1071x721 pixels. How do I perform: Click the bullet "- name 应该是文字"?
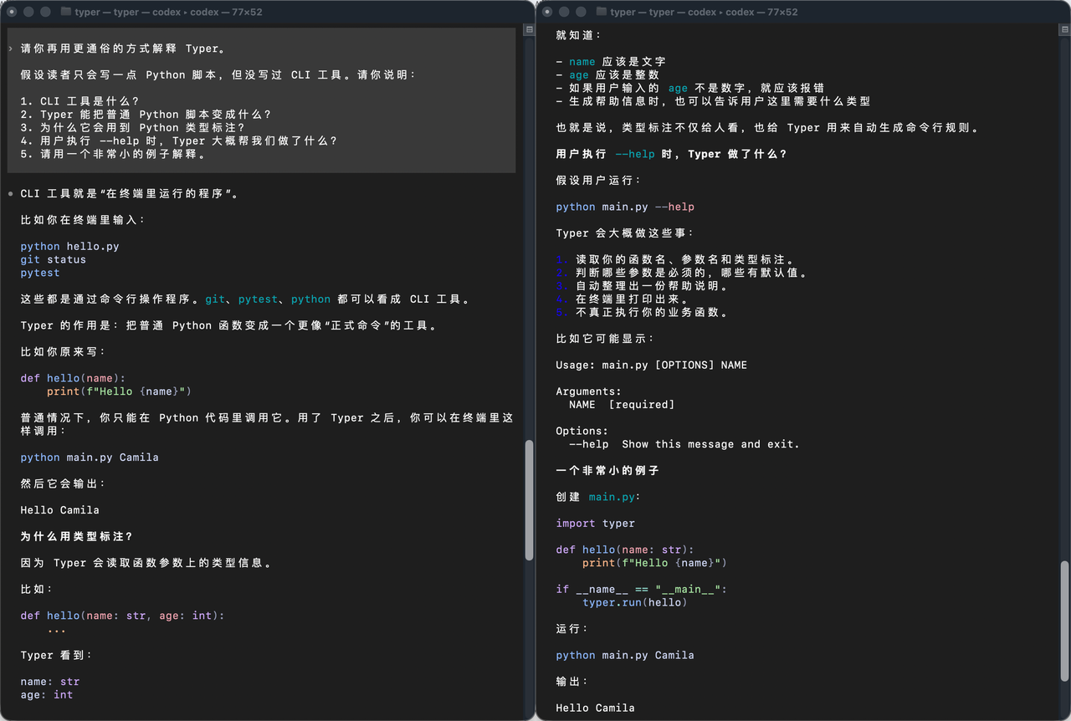(611, 62)
